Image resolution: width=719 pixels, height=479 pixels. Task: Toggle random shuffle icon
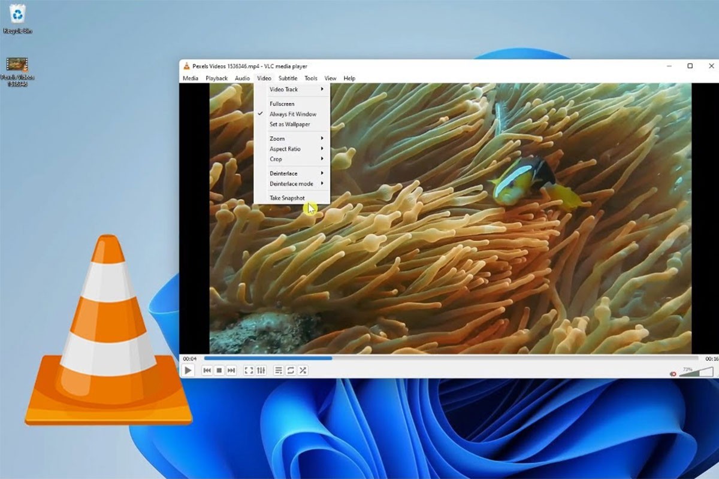coord(303,371)
